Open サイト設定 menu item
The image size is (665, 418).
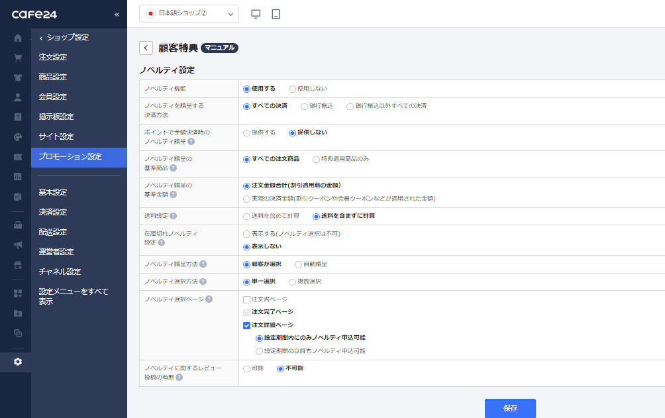[x=56, y=136]
